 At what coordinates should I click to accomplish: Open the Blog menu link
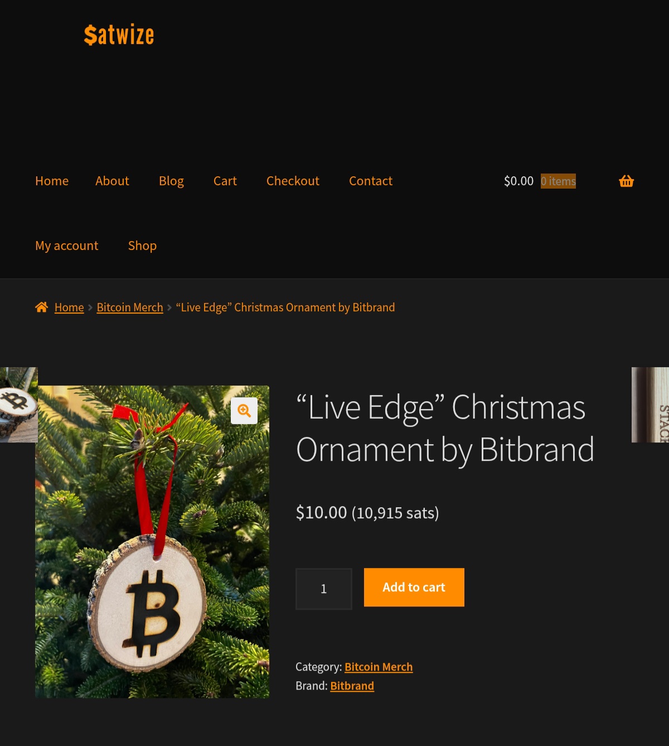tap(171, 181)
